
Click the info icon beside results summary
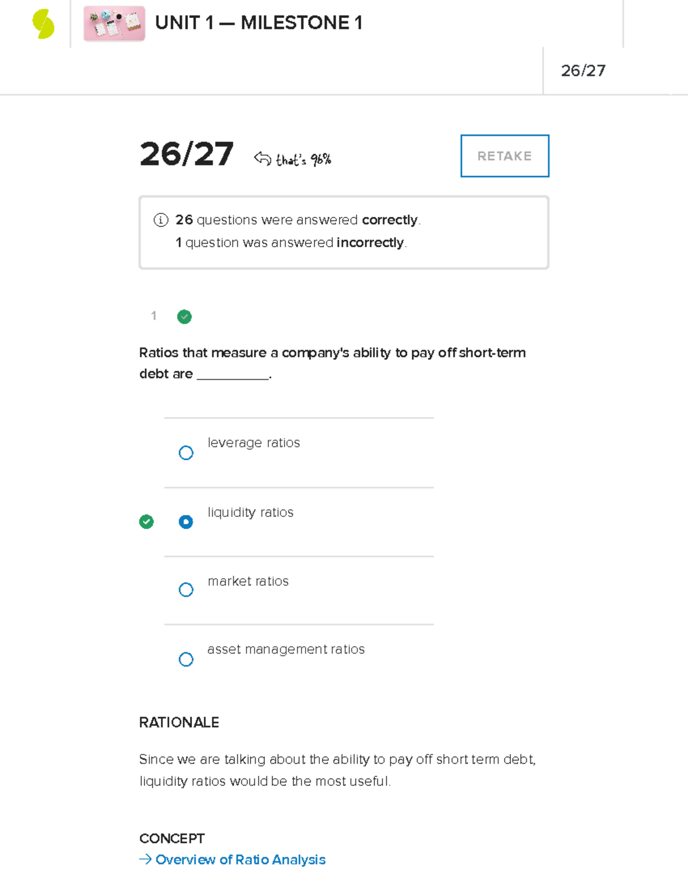pyautogui.click(x=161, y=220)
